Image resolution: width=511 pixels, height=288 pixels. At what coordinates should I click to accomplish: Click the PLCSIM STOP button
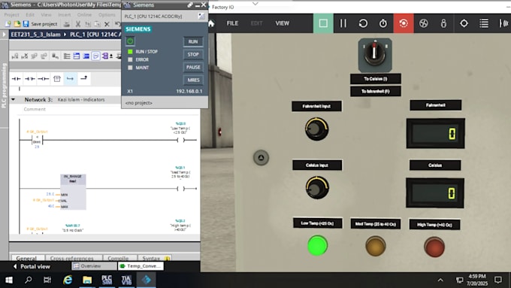pyautogui.click(x=193, y=54)
